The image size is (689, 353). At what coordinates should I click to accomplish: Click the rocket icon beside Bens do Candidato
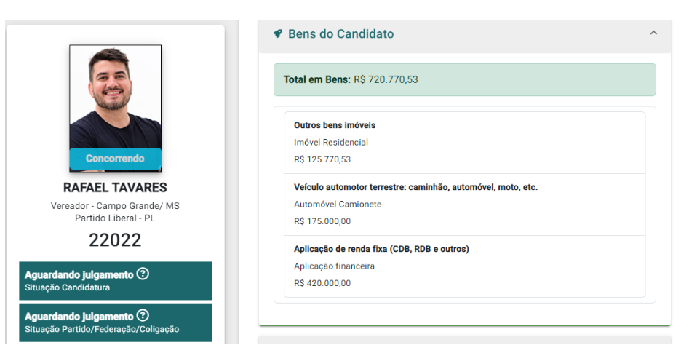(277, 33)
